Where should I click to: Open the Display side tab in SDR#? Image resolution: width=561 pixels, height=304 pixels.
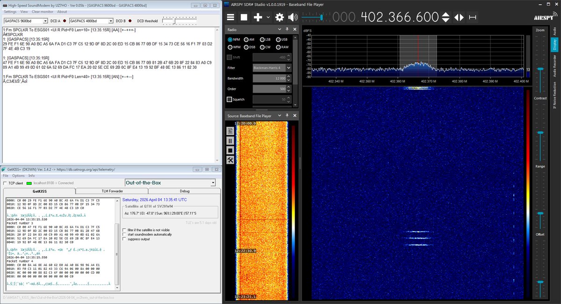point(554,44)
